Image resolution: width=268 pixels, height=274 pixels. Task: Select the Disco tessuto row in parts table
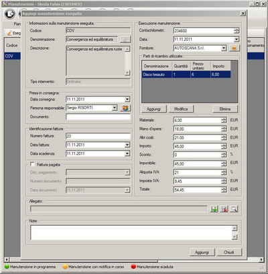click(186, 74)
